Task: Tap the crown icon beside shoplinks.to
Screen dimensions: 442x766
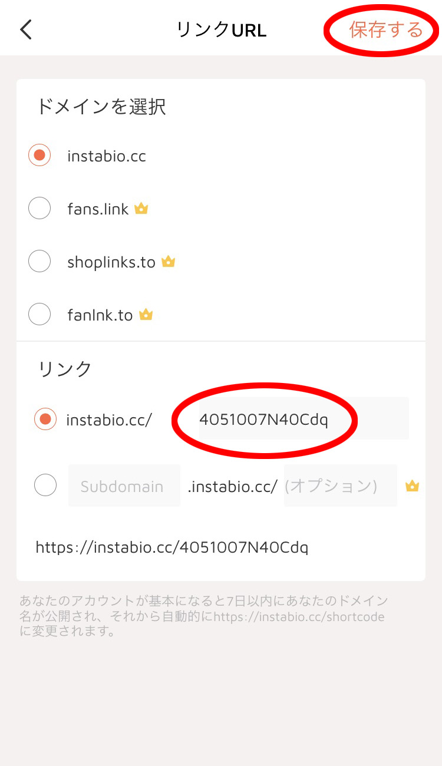Action: pos(169,262)
